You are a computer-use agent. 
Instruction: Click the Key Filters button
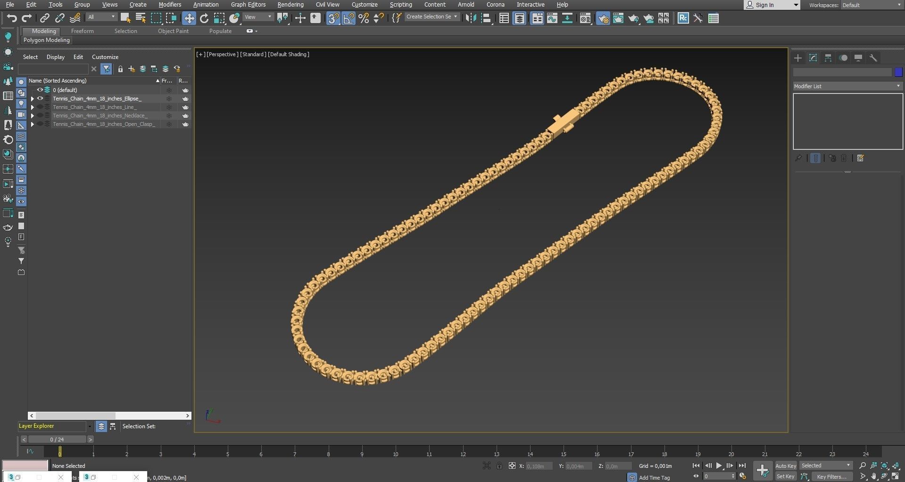[831, 476]
